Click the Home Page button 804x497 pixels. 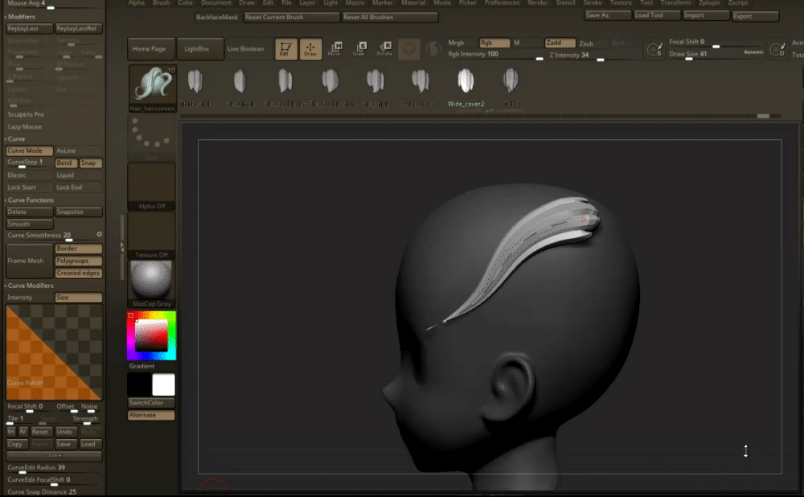151,49
